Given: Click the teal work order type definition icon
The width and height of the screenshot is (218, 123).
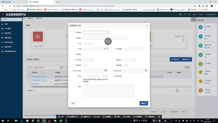Looking at the screenshot, I should 201,37.
